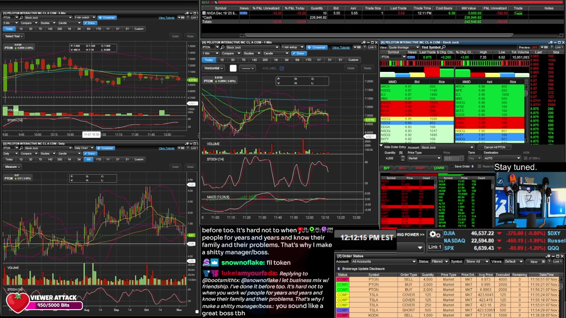Toggle AXIS LABEL checkbox in 1 Min chart
The height and width of the screenshot is (318, 566).
[282, 68]
